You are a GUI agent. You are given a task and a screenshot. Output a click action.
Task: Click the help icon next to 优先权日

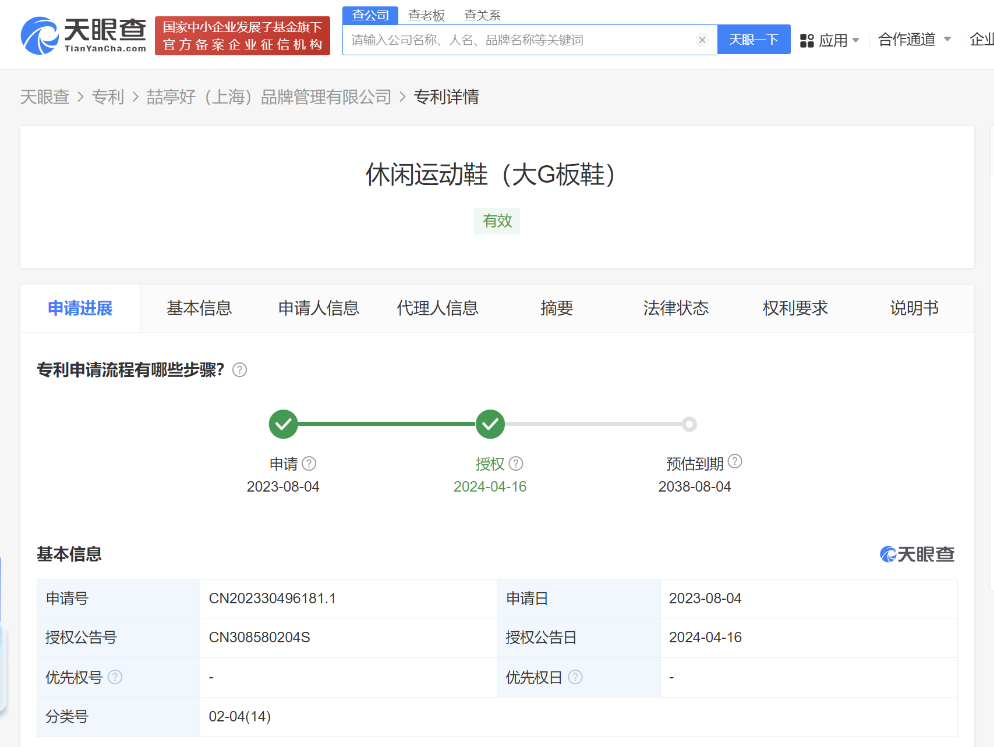pyautogui.click(x=575, y=677)
